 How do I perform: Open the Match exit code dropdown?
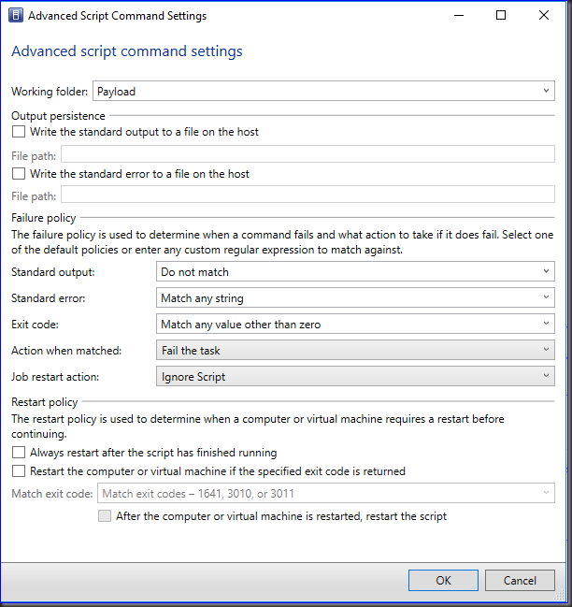(326, 494)
